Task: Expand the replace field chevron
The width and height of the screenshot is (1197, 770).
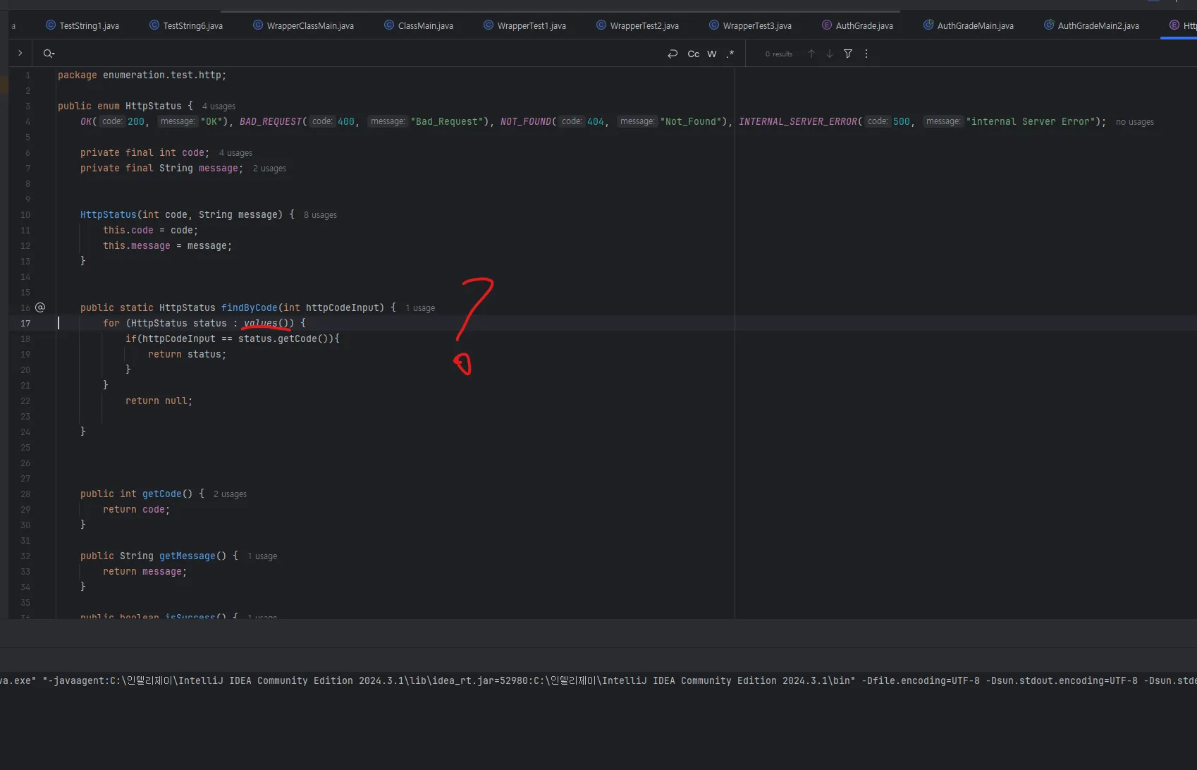Action: [x=20, y=53]
